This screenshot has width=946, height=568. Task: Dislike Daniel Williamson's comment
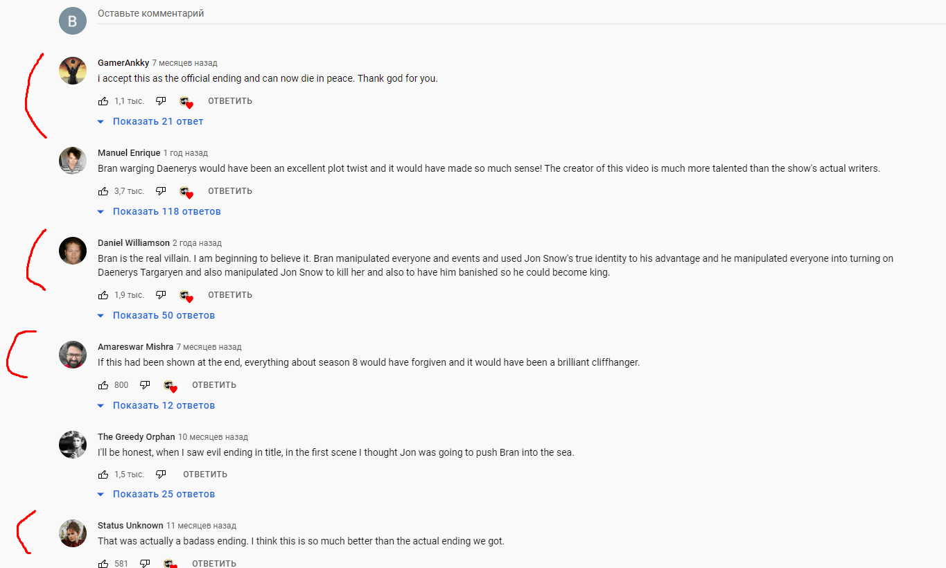[161, 295]
